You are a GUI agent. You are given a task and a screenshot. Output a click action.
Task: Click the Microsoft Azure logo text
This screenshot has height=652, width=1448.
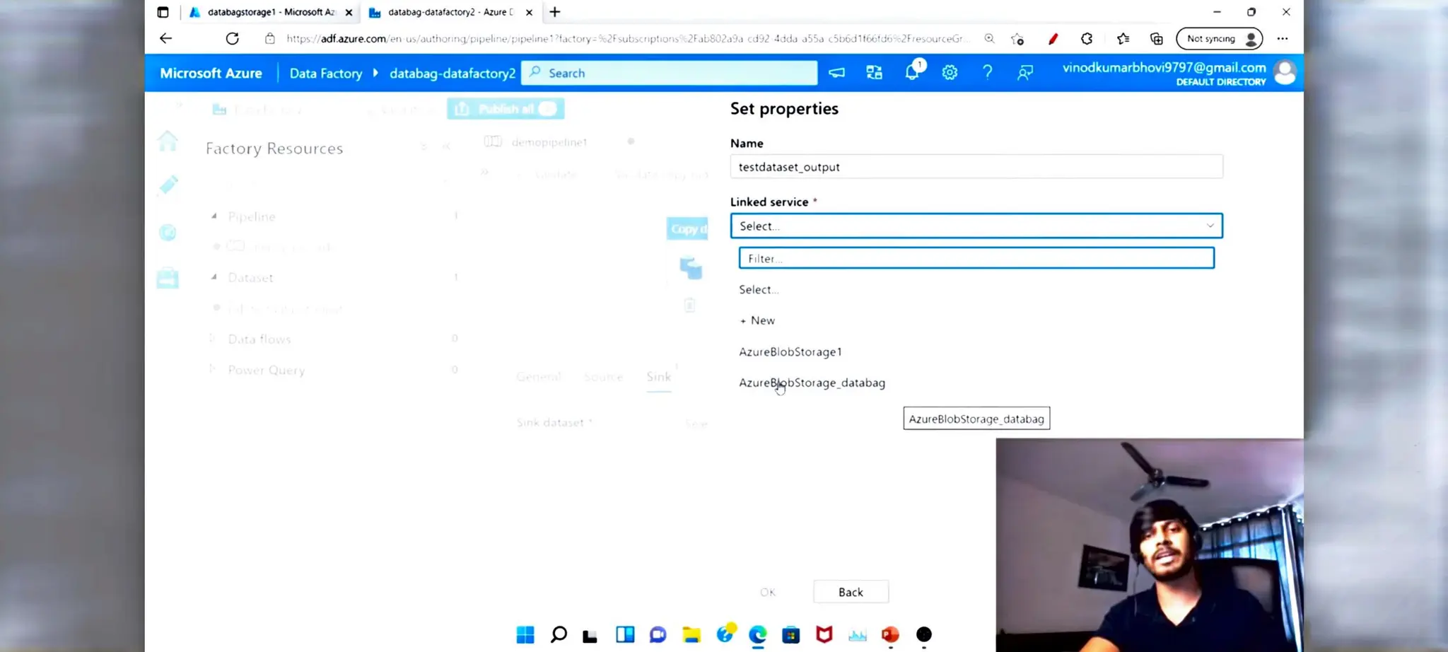(211, 73)
